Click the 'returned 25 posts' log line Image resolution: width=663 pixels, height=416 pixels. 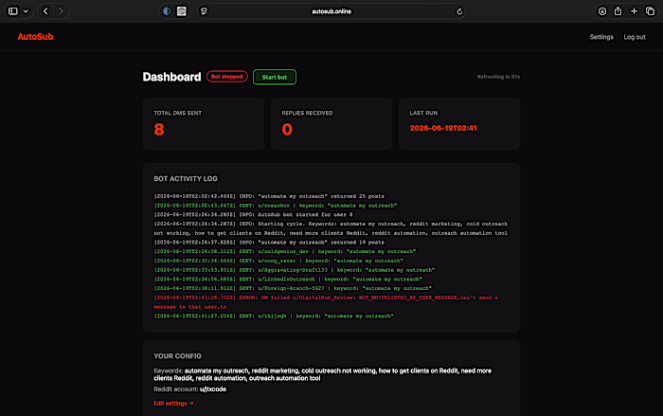click(269, 196)
